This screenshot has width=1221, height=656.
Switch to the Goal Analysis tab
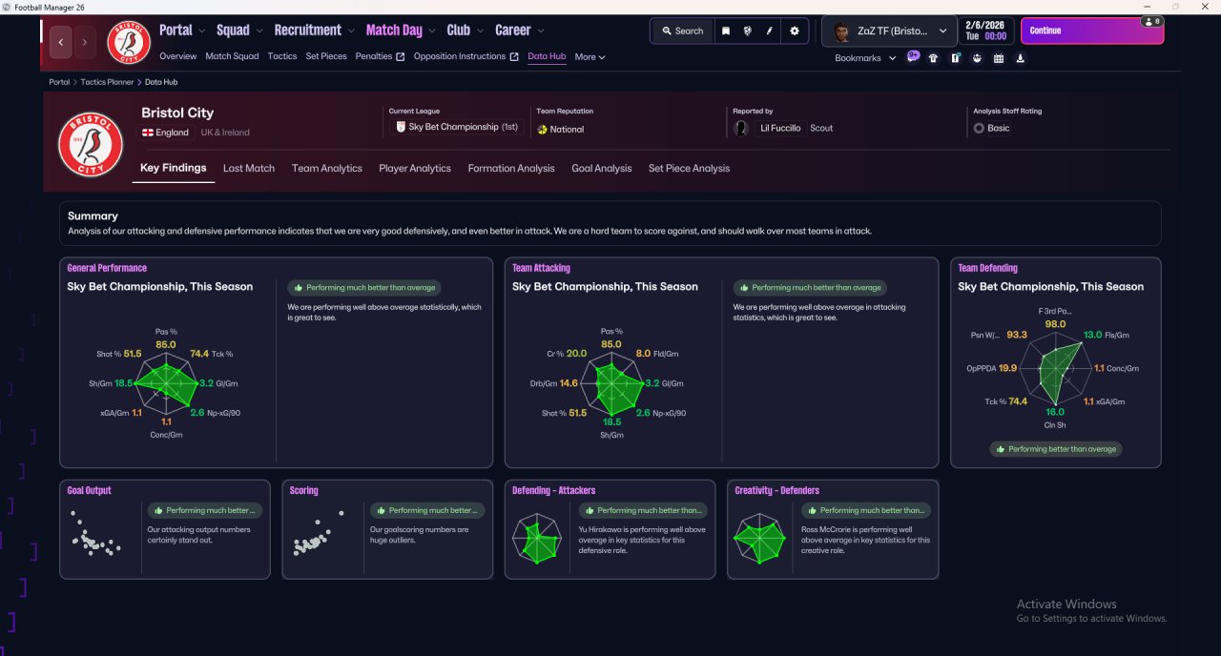602,169
